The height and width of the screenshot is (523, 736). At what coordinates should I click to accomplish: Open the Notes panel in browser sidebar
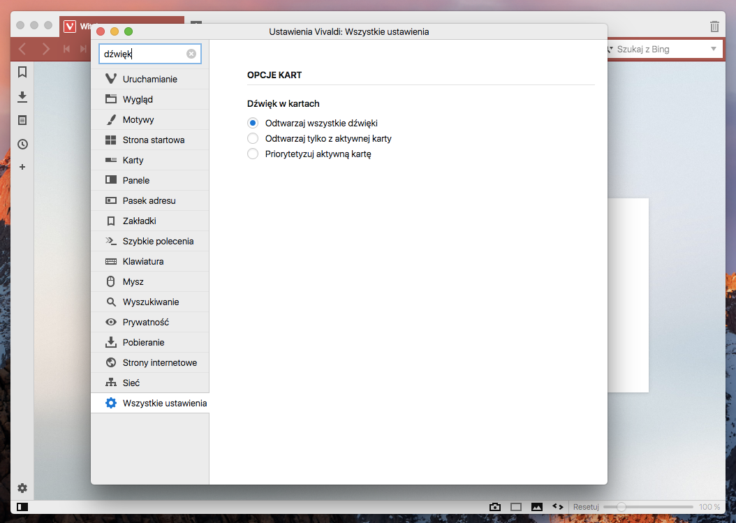click(x=22, y=120)
